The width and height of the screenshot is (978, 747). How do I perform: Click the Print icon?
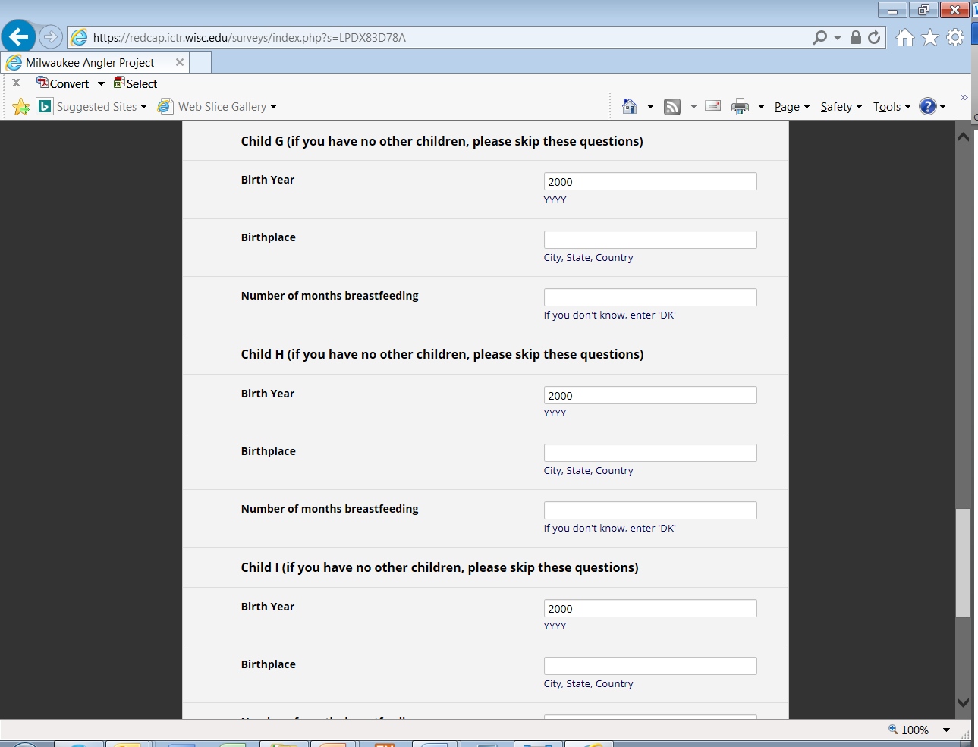[741, 107]
